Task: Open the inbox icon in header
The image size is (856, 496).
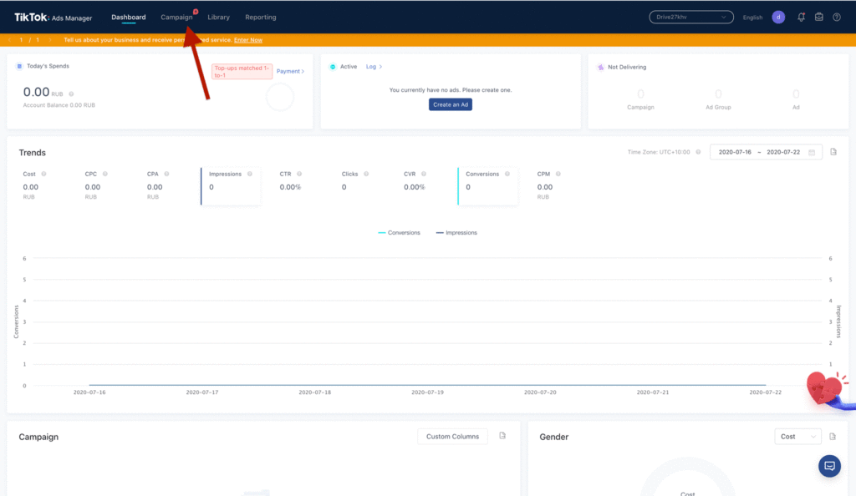Action: tap(819, 17)
